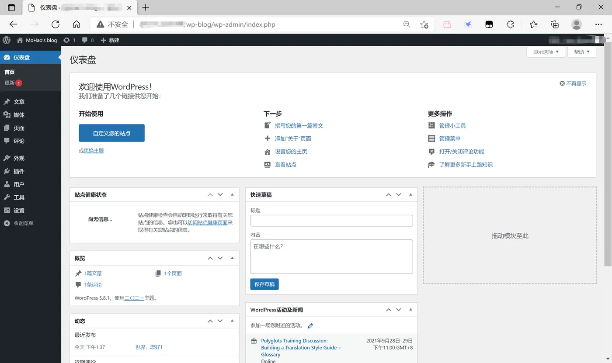This screenshot has height=363, width=612.
Task: Click the 更换主题 link
Action: [x=94, y=151]
